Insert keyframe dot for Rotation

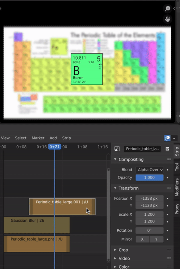click(167, 231)
